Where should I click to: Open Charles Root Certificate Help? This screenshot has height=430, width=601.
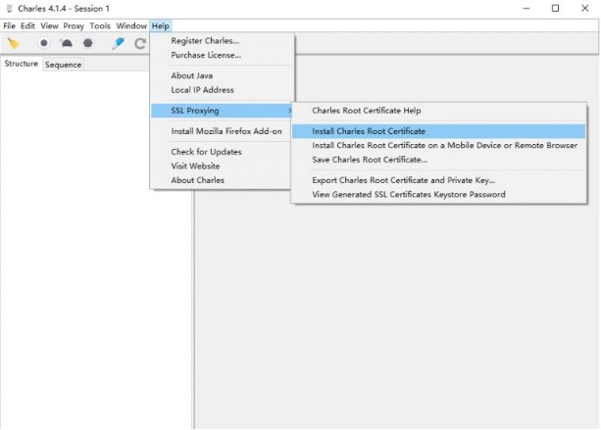click(438, 111)
